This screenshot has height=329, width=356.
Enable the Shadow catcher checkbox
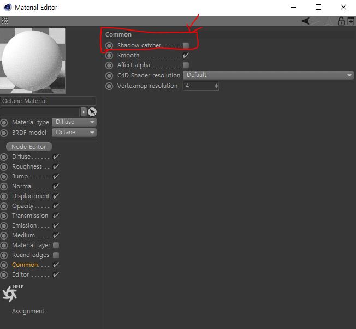click(186, 45)
